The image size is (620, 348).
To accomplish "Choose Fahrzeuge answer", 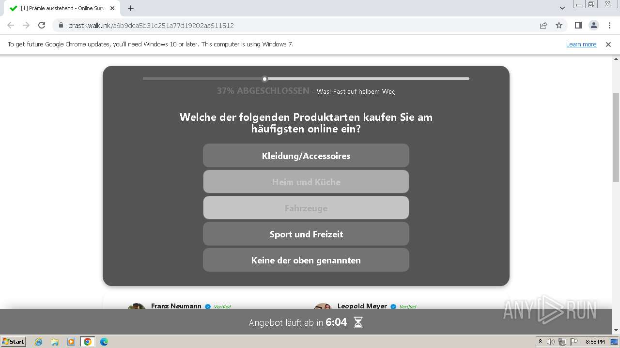I will point(306,208).
